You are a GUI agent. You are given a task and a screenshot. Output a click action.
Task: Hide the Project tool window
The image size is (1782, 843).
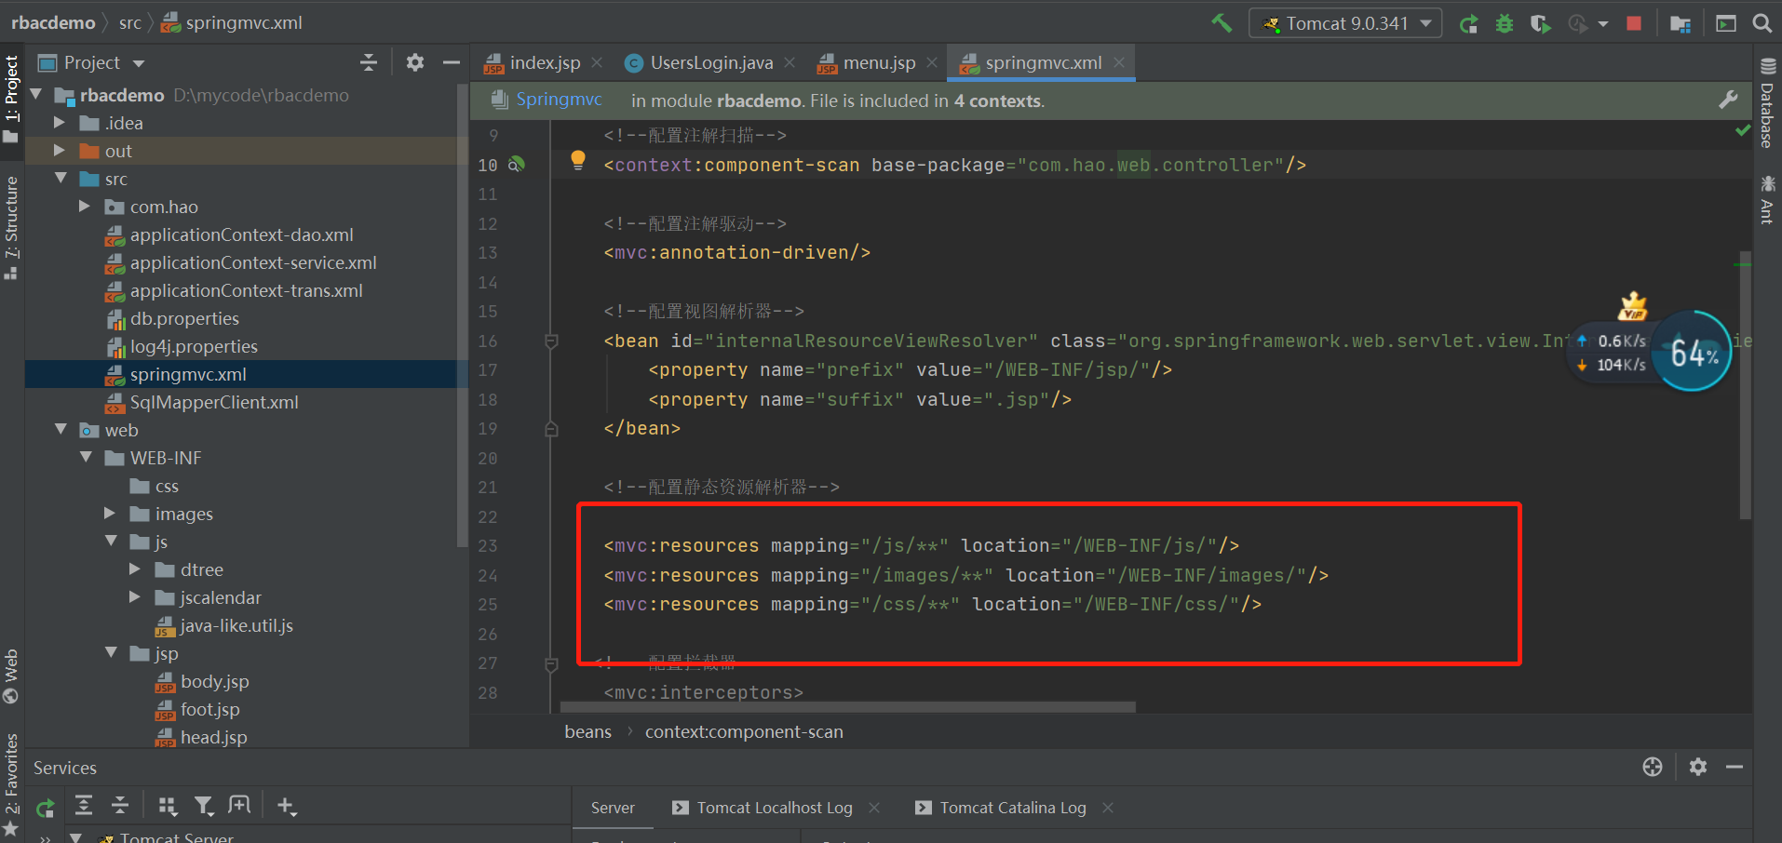(x=452, y=62)
